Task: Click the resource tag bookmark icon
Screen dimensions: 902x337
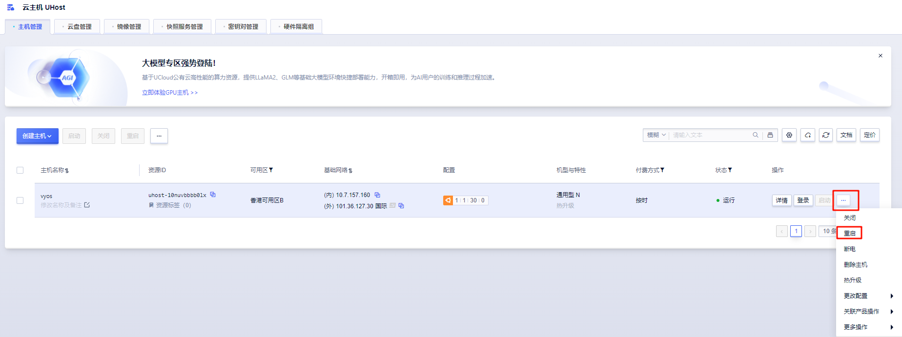Action: click(x=151, y=205)
